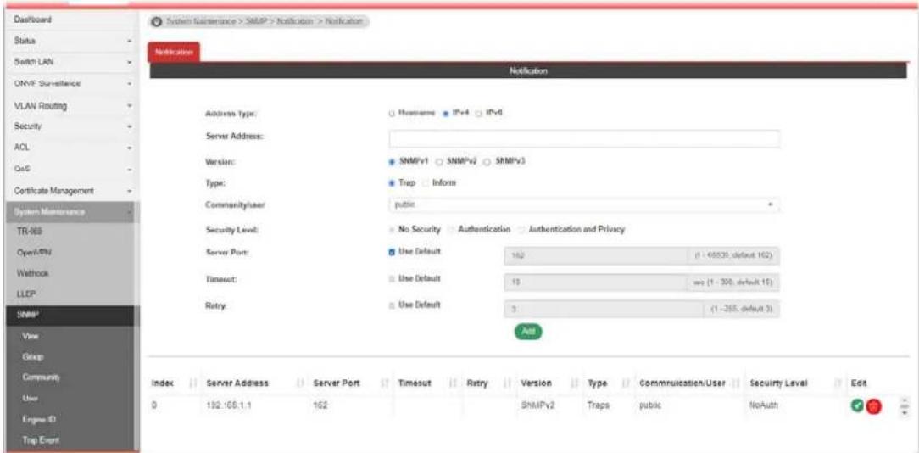The height and width of the screenshot is (453, 919).
Task: Choose SNMPv1 version
Action: tap(392, 161)
